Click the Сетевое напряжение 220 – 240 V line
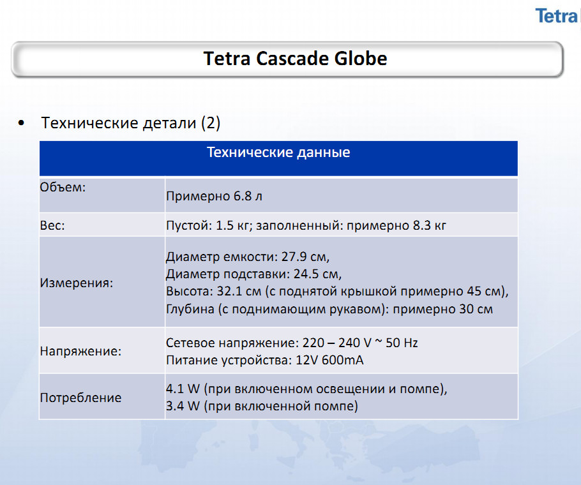 292,343
